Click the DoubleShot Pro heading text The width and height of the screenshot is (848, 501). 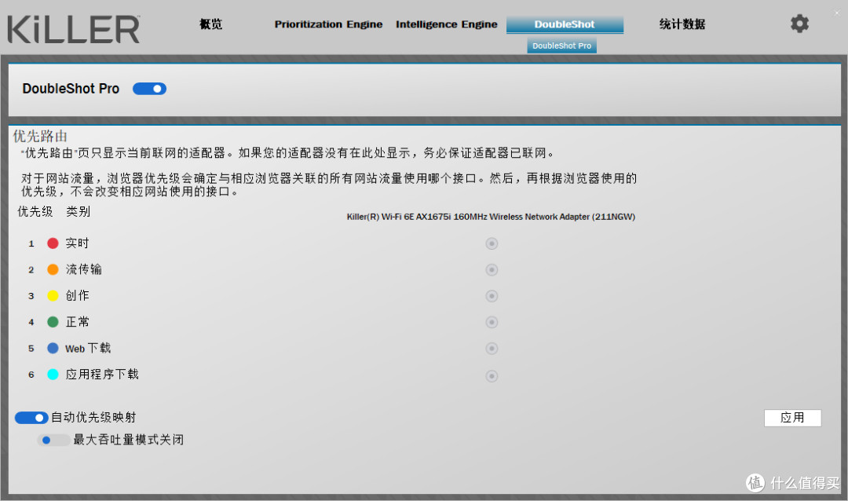(x=71, y=89)
